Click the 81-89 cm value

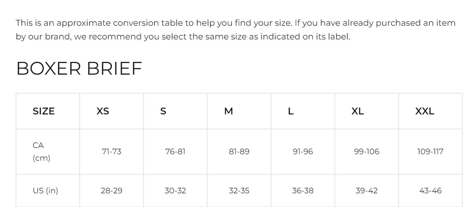click(239, 151)
